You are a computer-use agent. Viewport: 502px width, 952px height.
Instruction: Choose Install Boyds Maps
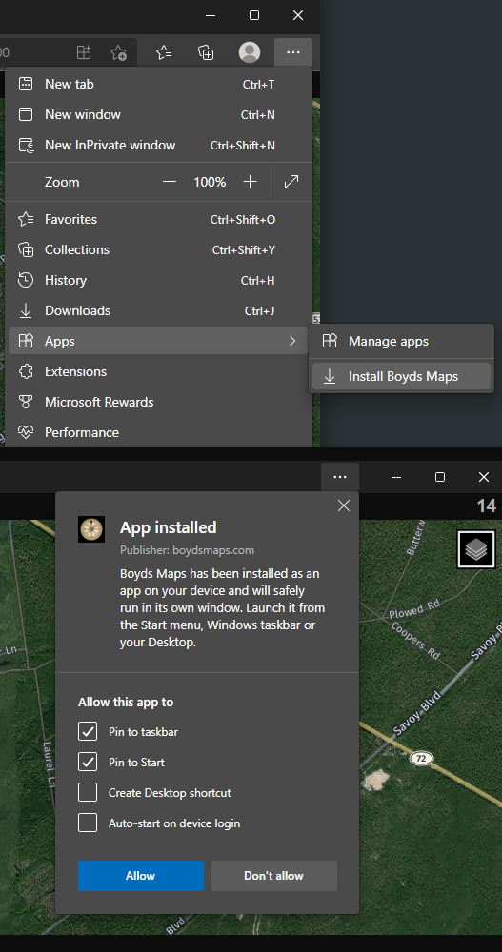pos(401,376)
